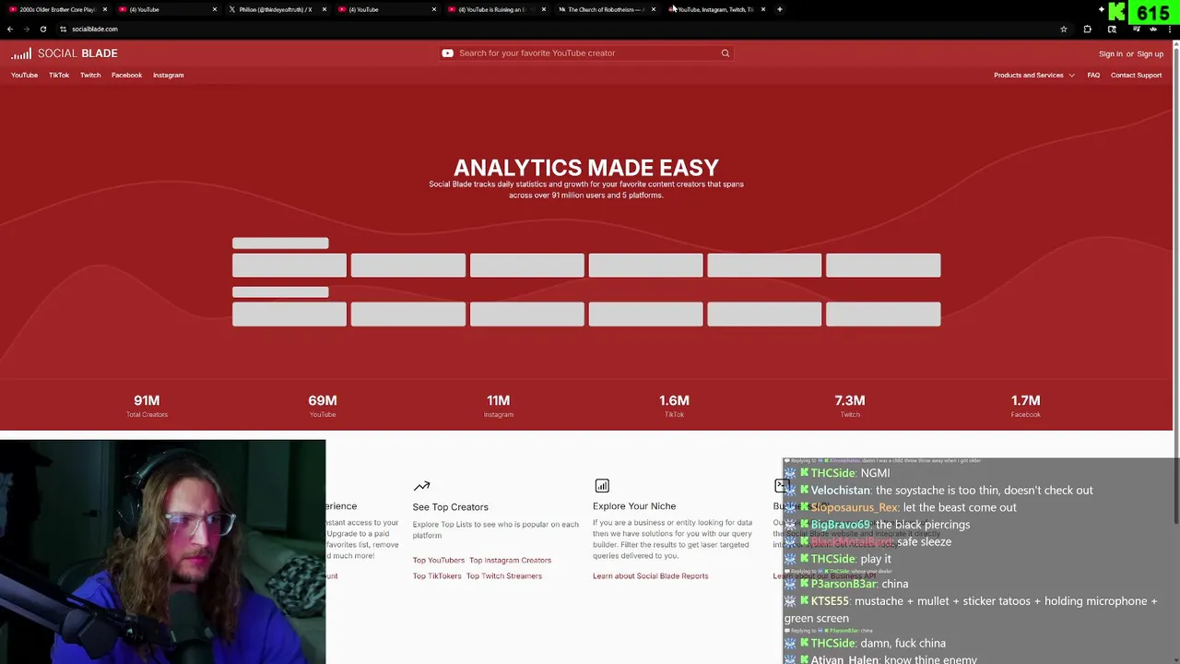The height and width of the screenshot is (664, 1180).
Task: Open the Twitch nav menu item
Action: coord(90,76)
